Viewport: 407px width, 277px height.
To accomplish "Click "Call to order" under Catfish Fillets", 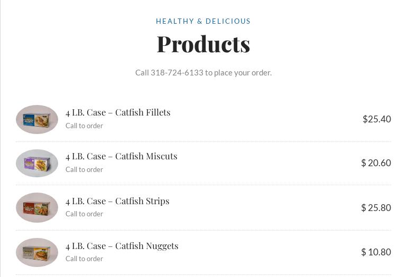I will (x=84, y=126).
